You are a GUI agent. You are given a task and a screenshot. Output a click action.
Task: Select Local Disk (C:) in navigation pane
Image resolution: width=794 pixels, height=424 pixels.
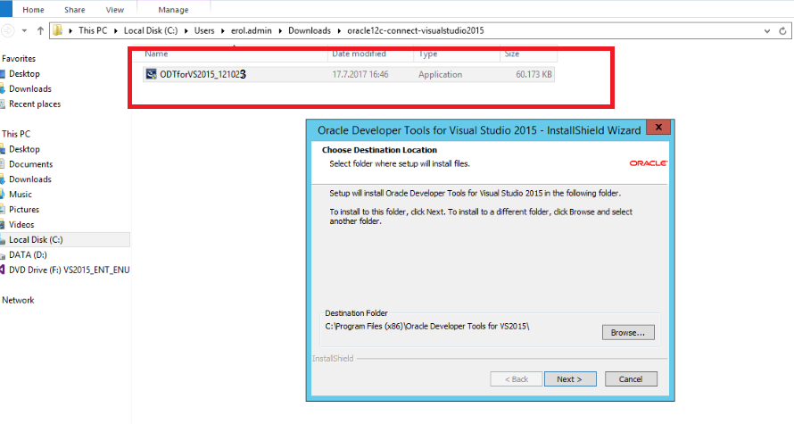(36, 240)
